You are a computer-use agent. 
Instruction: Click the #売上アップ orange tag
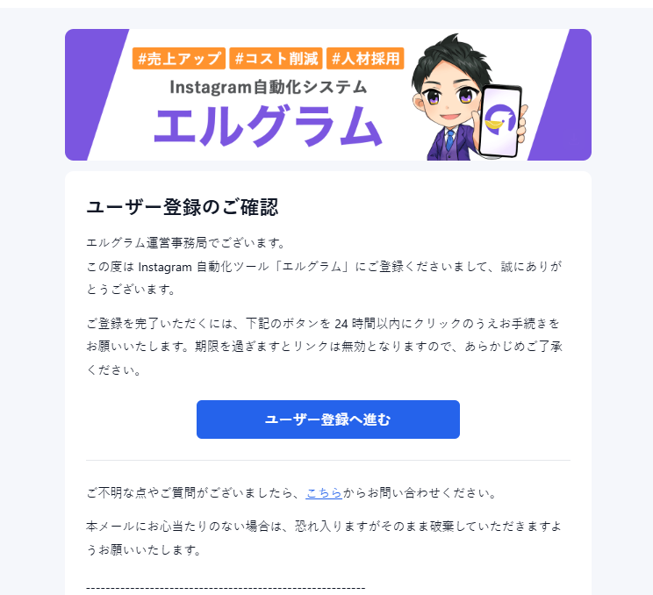click(179, 58)
